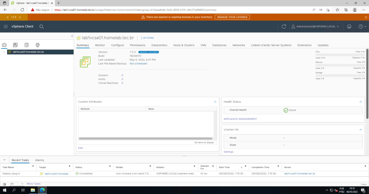Image resolution: width=369 pixels, height=194 pixels.
Task: Click the Updates Available badge
Action: pos(148,52)
